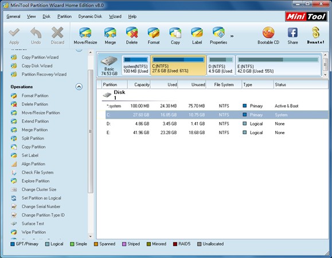
Task: Open the Dynamic Disk menu
Action: point(90,17)
